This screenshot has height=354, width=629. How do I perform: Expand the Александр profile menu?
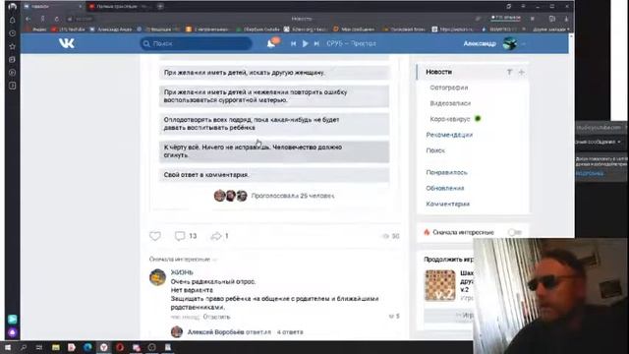pos(523,43)
